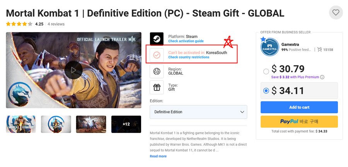Pay with the PayPal button
This screenshot has width=348, height=167.
(299, 121)
